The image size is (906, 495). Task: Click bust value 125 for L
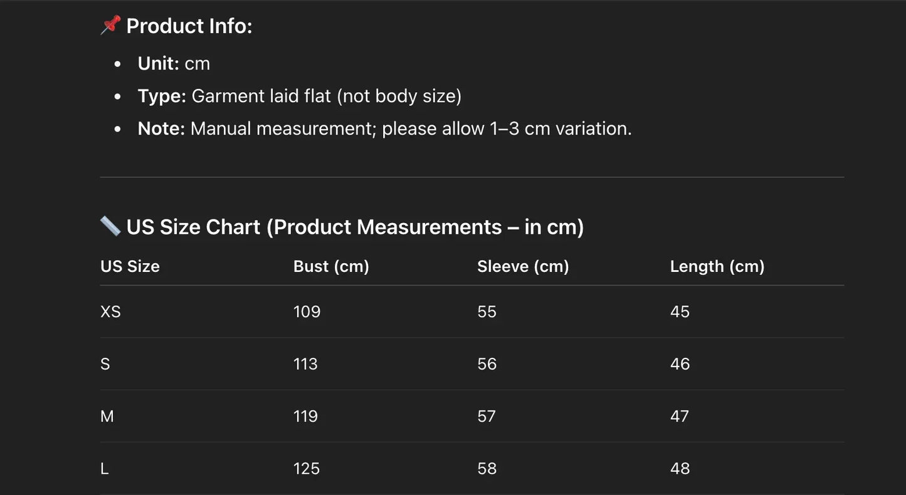307,469
